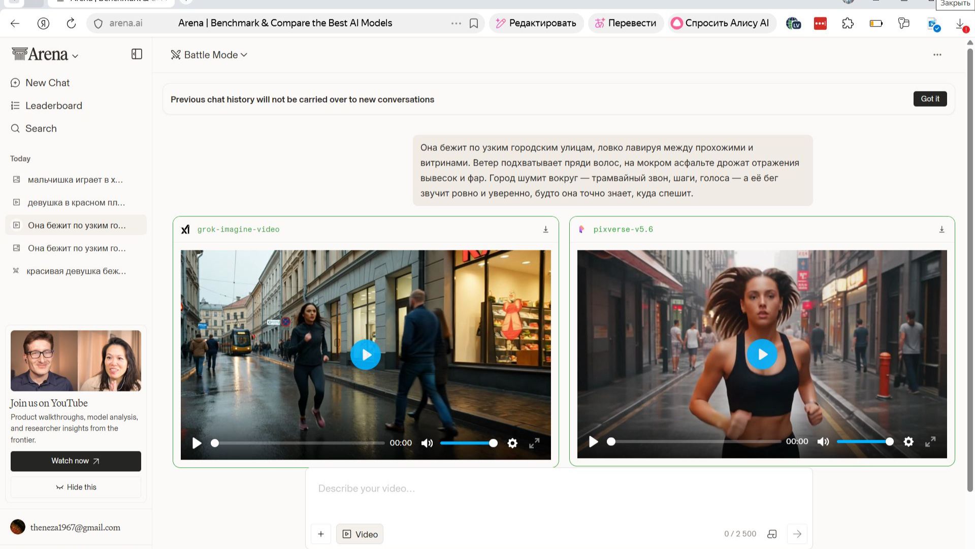Viewport: 975px width, 549px height.
Task: Open account menu for theneza1967@gmail.com
Action: tap(75, 528)
